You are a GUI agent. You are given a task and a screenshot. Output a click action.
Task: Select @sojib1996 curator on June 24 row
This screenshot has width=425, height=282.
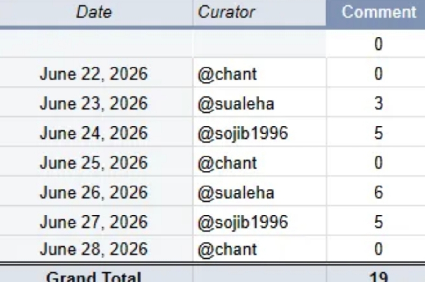pos(243,134)
